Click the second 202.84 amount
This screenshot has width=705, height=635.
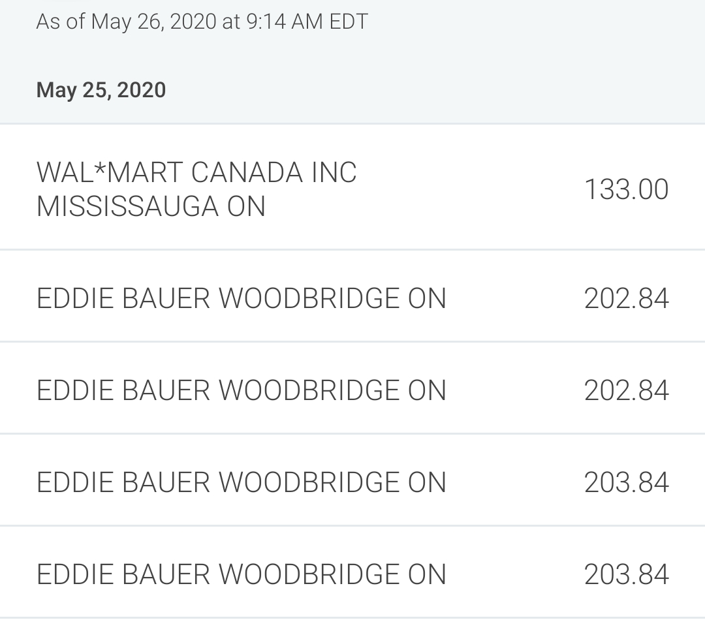click(x=626, y=390)
